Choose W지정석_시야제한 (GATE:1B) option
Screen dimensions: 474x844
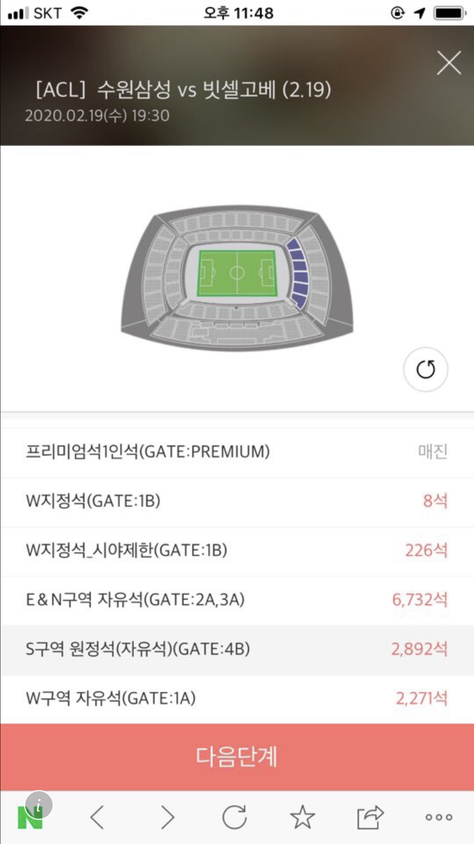click(237, 550)
